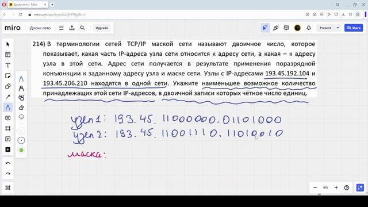Choose the Pen option in drawing submenu
This screenshot has height=207, width=368.
point(21,79)
